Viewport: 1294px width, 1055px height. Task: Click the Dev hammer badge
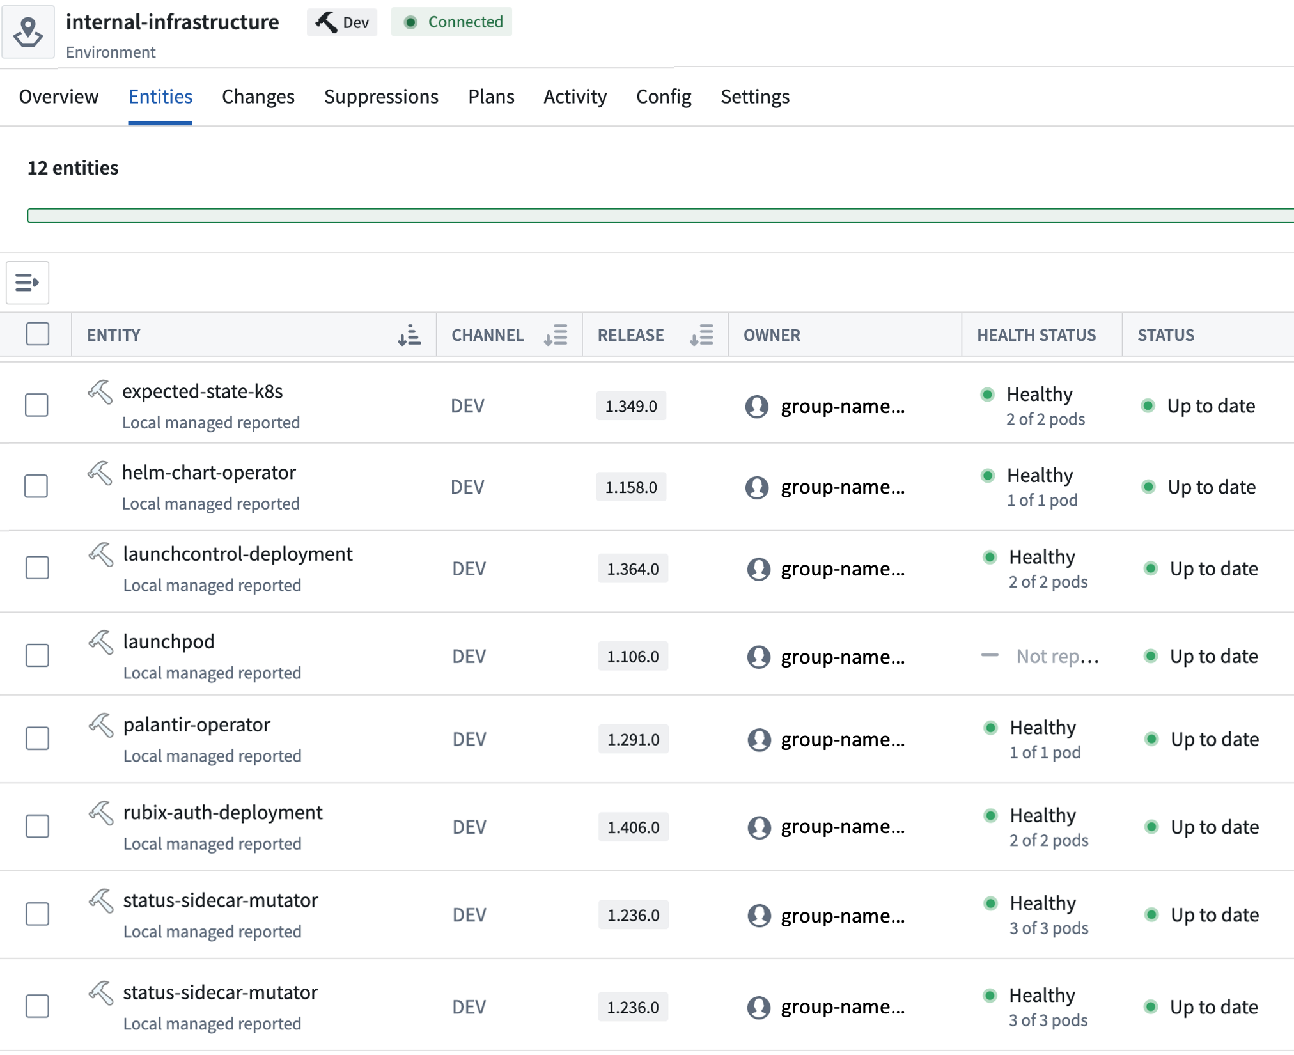(x=342, y=22)
